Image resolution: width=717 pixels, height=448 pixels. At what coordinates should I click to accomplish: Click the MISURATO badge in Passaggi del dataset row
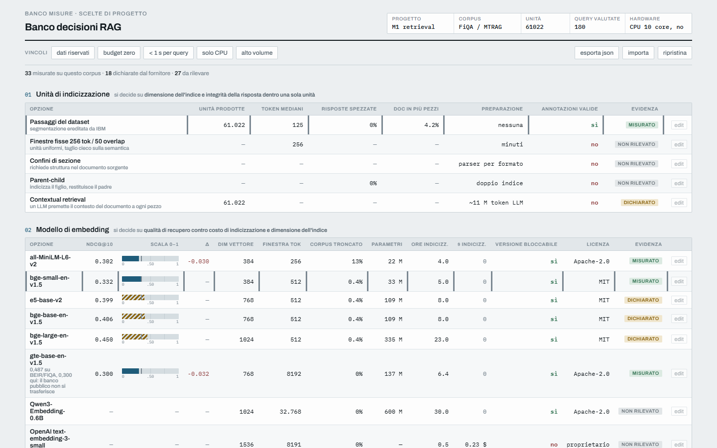point(642,125)
